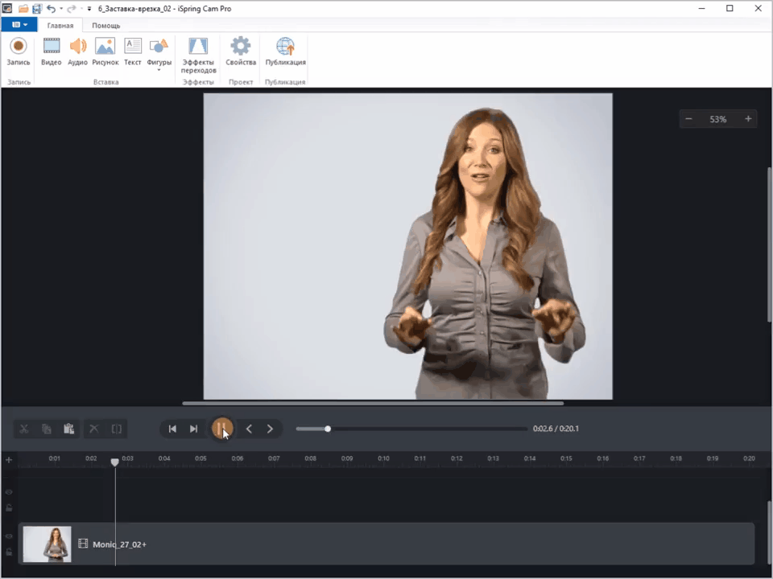The width and height of the screenshot is (773, 579).
Task: Open the blue application file menu
Action: [19, 25]
